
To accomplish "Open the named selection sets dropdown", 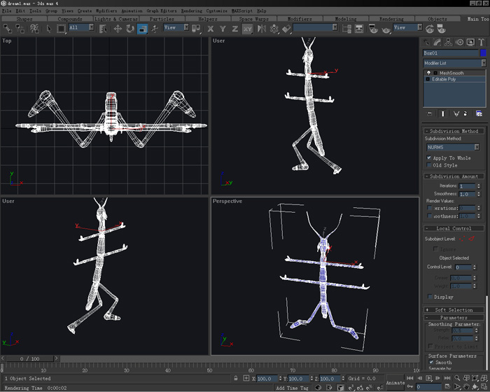I will pos(315,27).
